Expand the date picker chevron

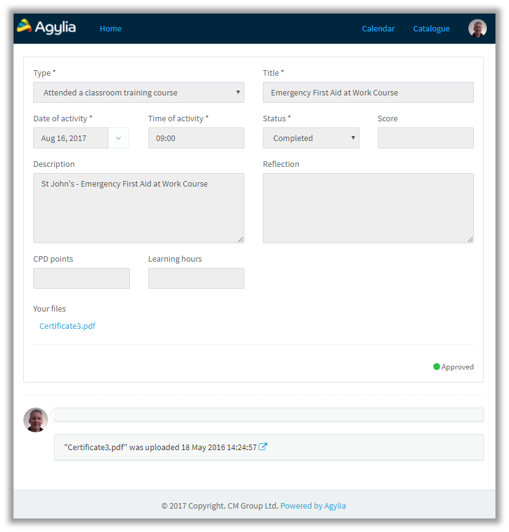click(x=118, y=138)
